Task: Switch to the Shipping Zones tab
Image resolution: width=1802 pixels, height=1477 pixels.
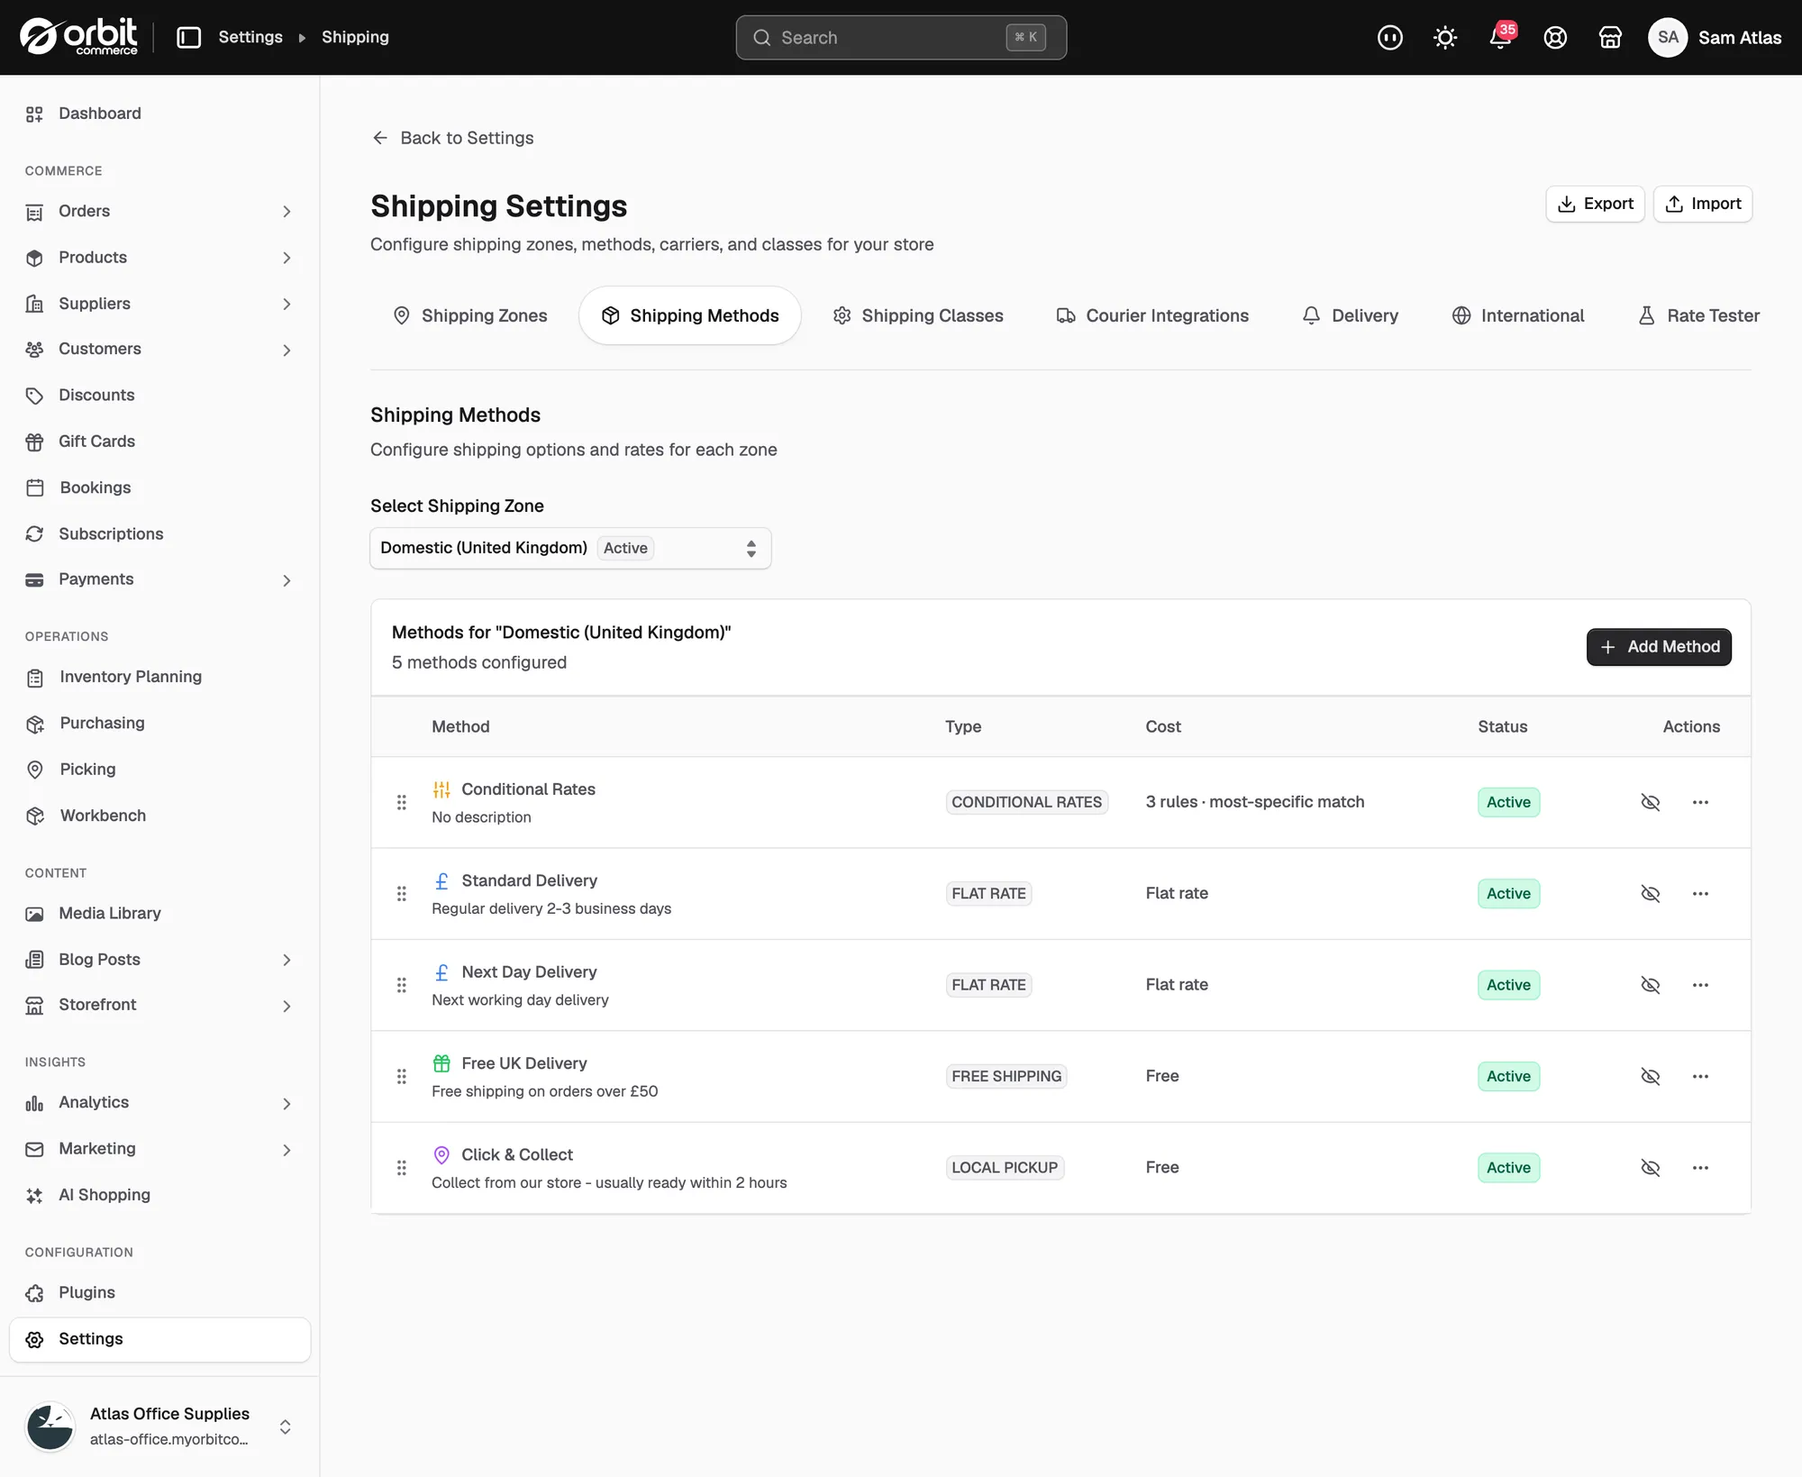Action: [470, 315]
